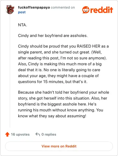Click the "NTA." verdict line
Viewport: 118px width, 156px height.
click(22, 25)
